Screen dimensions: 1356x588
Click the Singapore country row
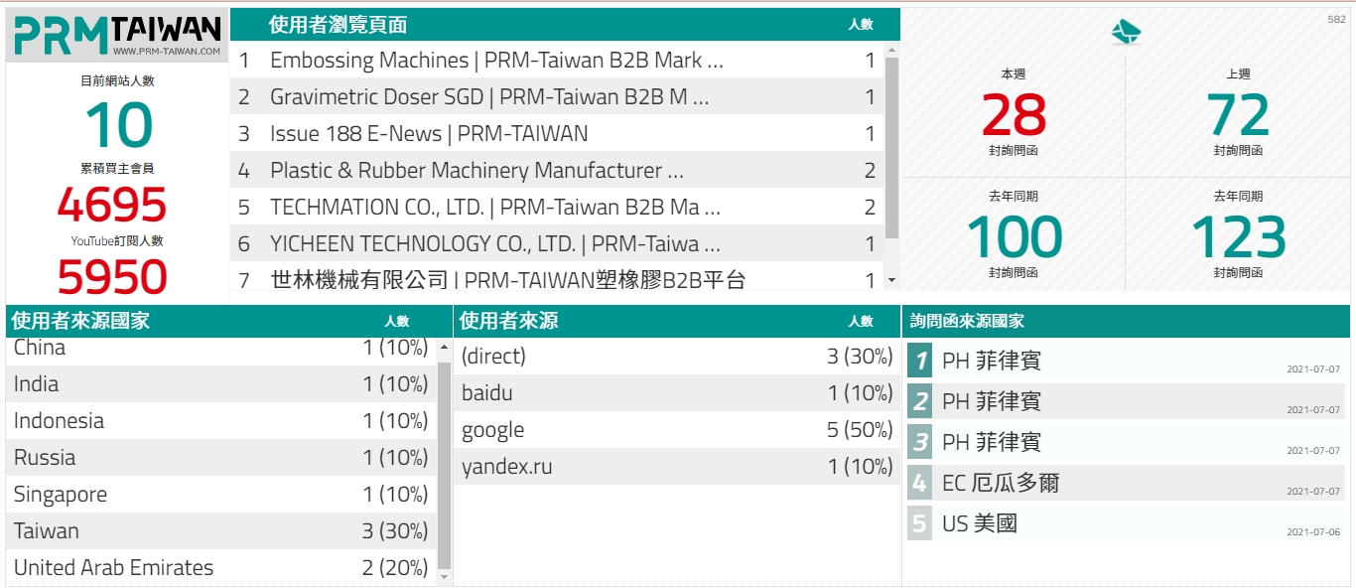[x=221, y=494]
